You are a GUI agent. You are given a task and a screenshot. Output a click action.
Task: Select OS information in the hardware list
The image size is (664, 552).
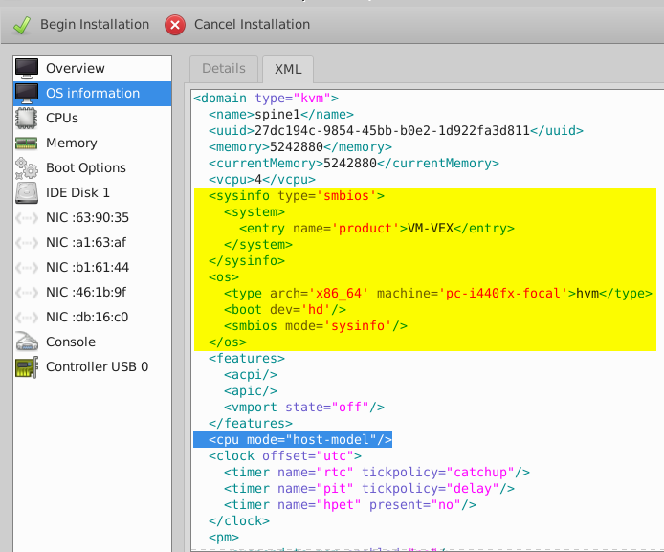click(93, 94)
